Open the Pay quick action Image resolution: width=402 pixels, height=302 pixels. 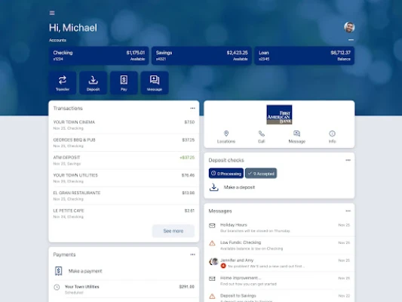(x=124, y=83)
